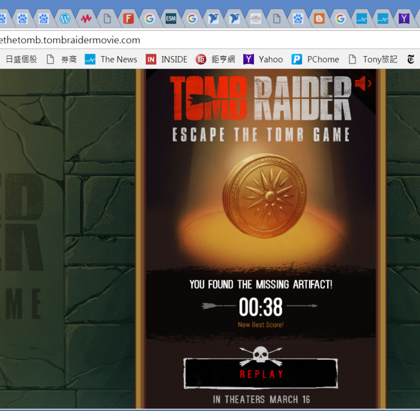Click the 00:38 completion time
This screenshot has height=411, width=420.
click(260, 307)
